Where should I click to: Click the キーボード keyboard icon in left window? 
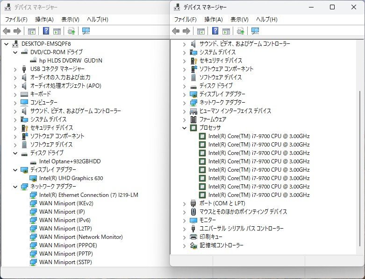[24, 94]
